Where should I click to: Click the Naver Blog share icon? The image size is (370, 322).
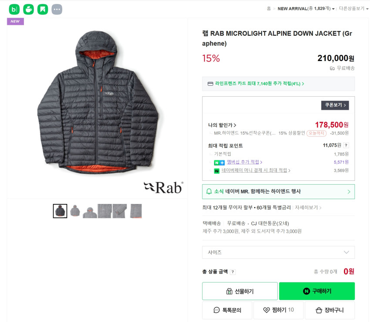(x=14, y=9)
